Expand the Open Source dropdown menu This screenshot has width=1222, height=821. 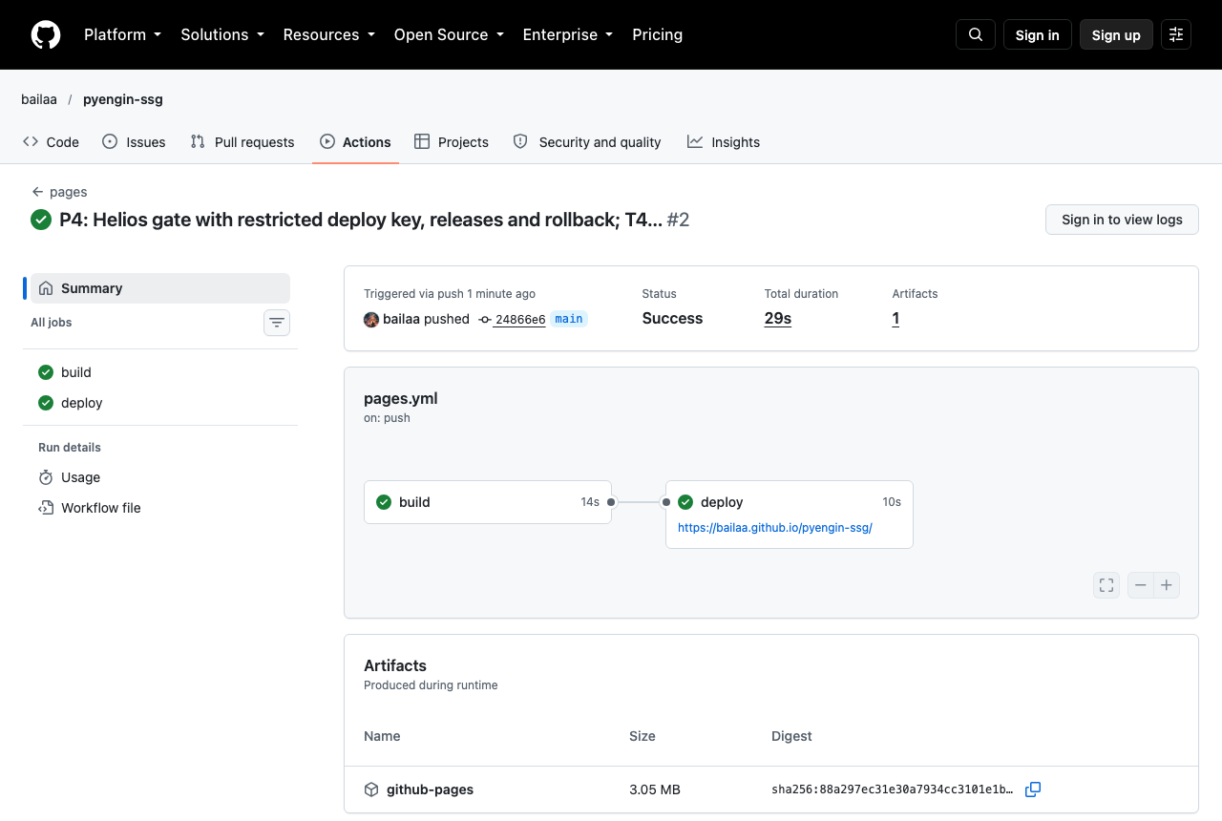coord(449,34)
